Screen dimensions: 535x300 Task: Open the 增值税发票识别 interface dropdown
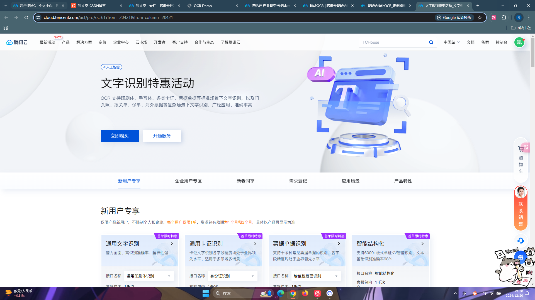point(316,276)
